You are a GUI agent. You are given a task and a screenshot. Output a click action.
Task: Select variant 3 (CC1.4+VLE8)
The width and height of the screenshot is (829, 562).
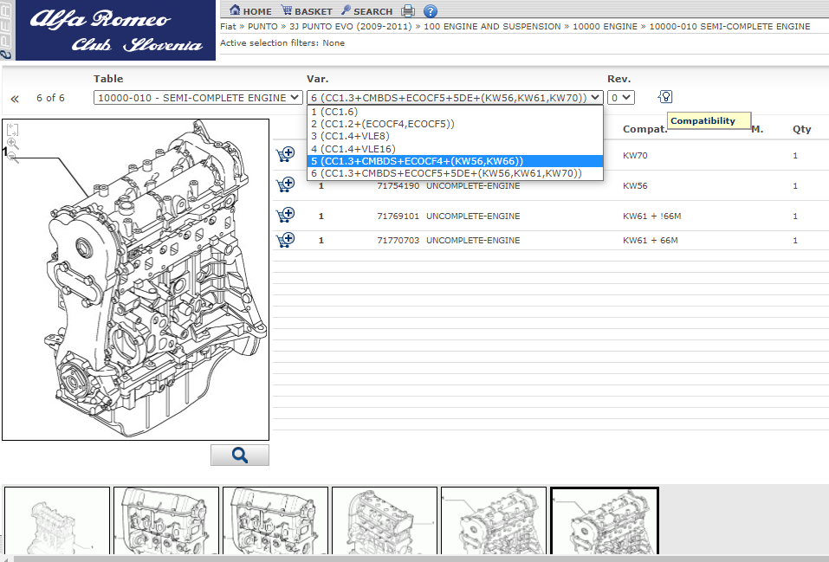[x=455, y=136]
